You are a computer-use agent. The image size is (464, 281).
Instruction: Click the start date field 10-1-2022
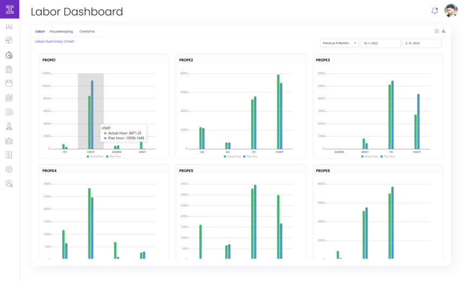[x=380, y=43]
